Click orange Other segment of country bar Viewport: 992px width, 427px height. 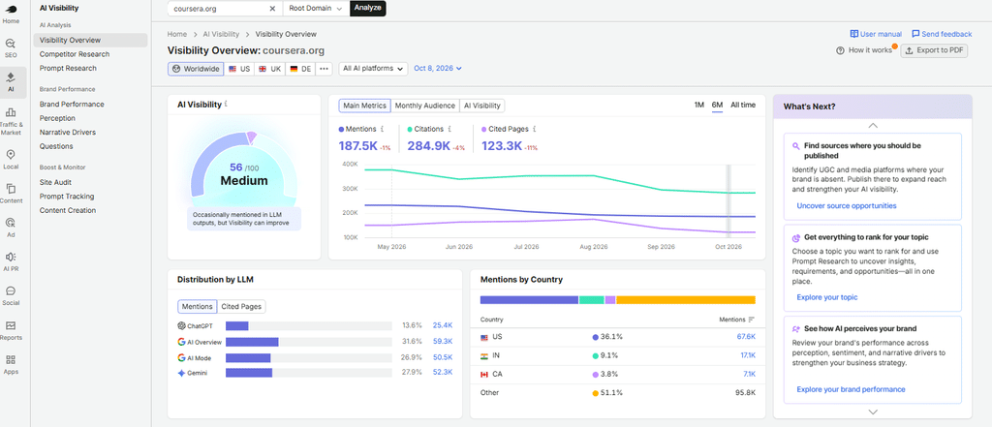686,300
